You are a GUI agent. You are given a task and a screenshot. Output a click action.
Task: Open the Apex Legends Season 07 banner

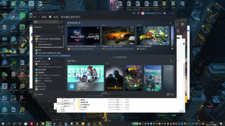[86, 74]
